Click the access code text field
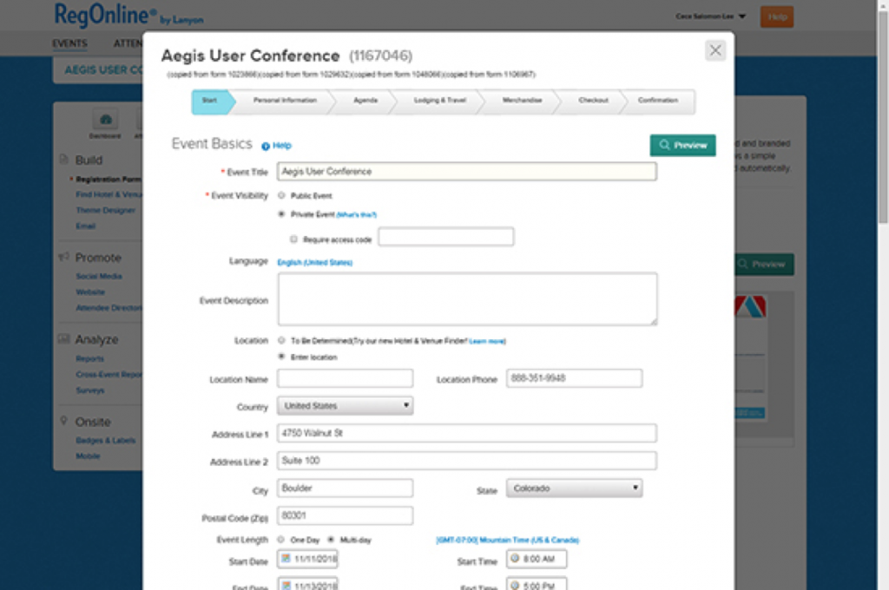Viewport: 889px width, 590px height. pos(446,237)
